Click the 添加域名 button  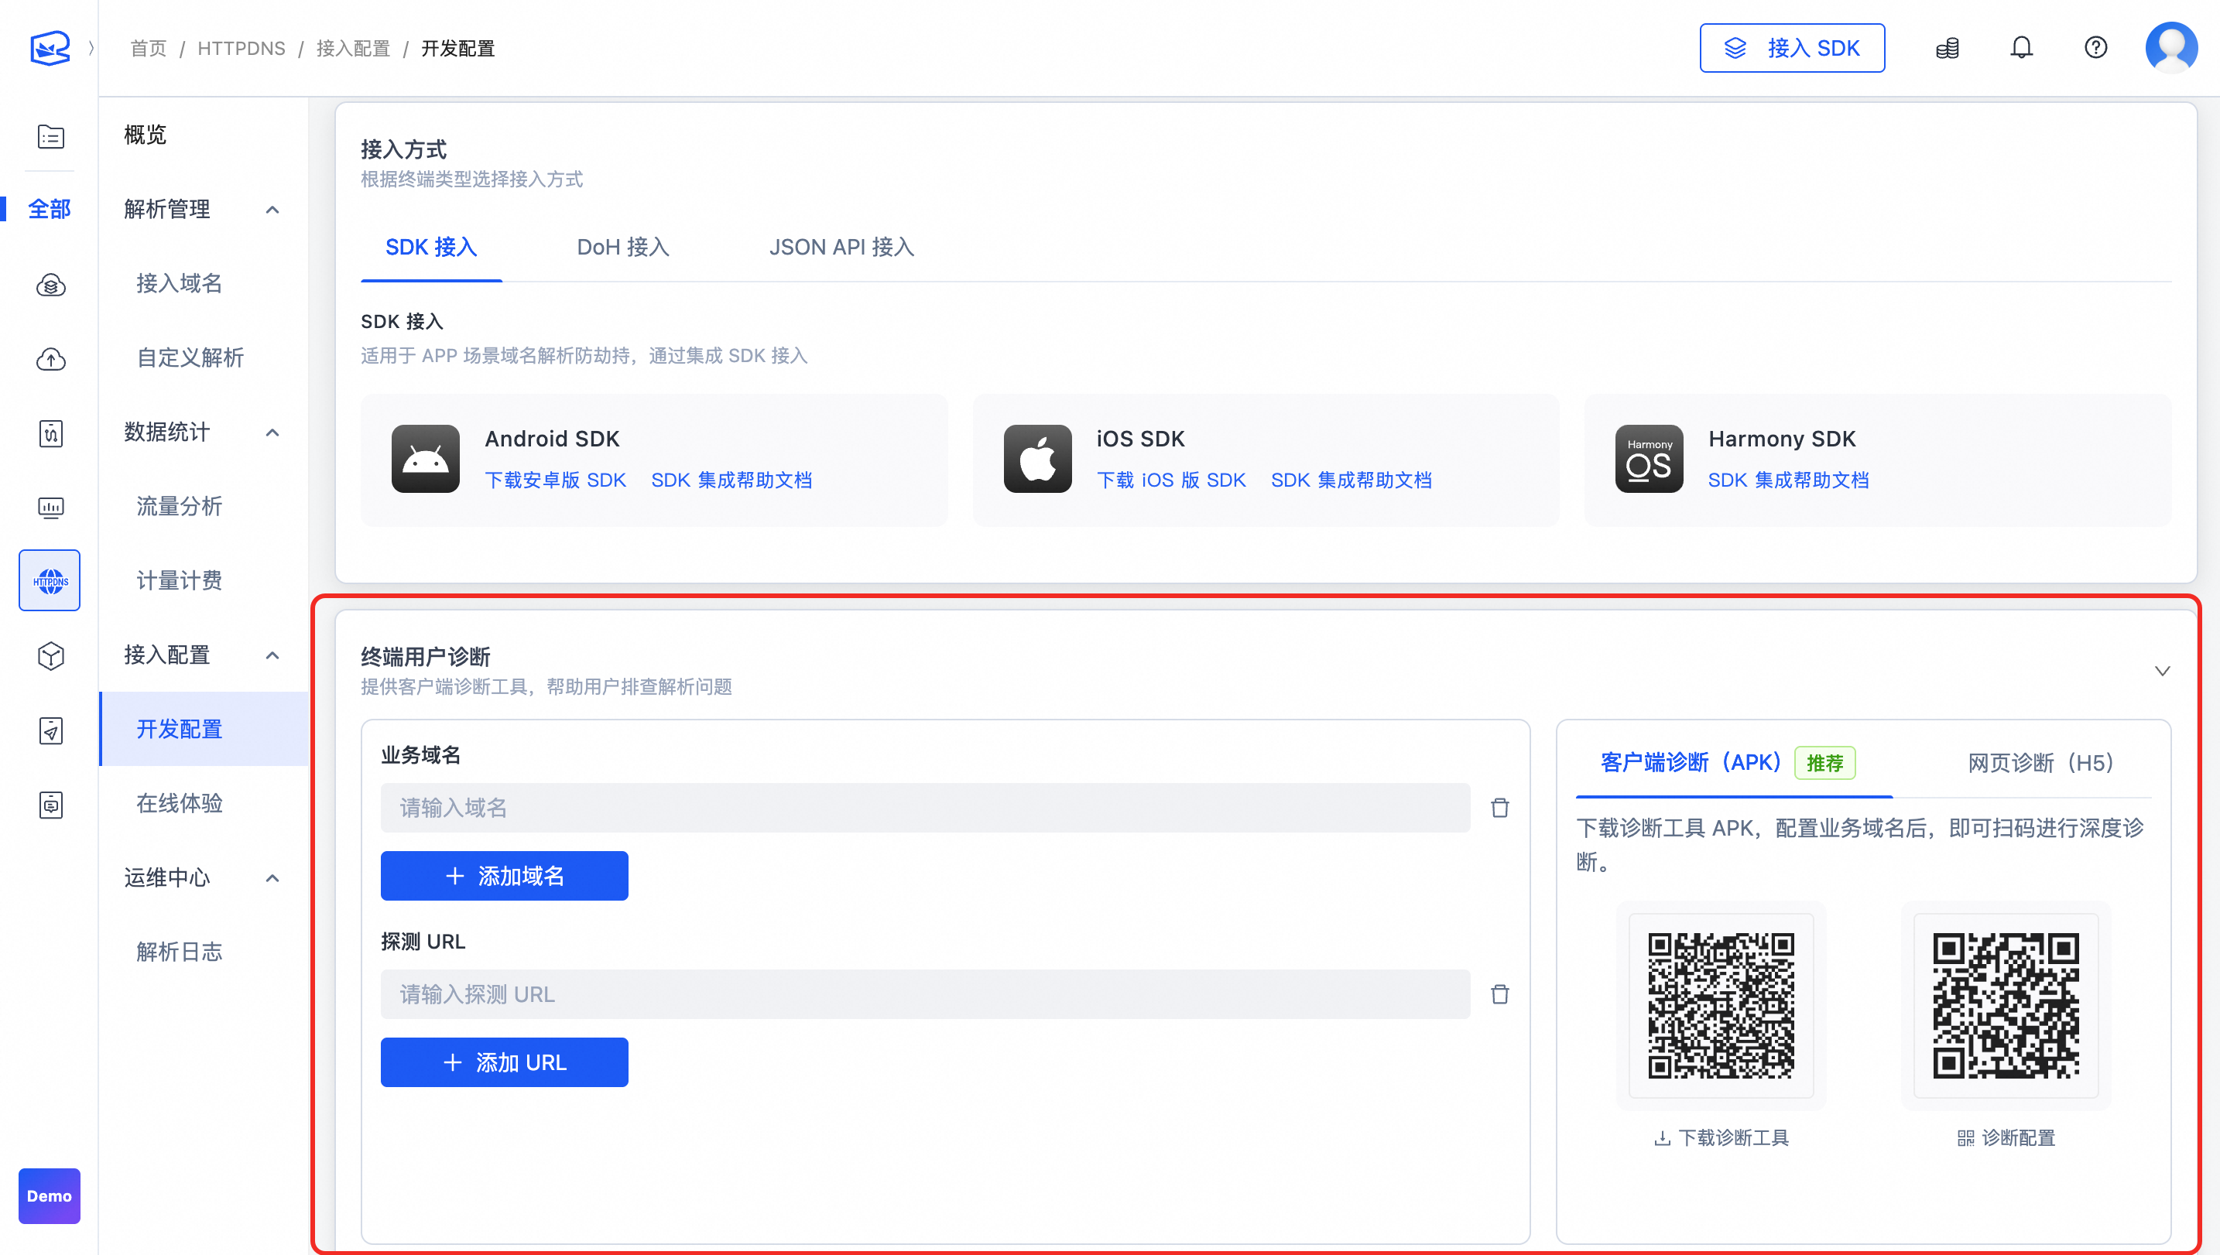pos(503,876)
